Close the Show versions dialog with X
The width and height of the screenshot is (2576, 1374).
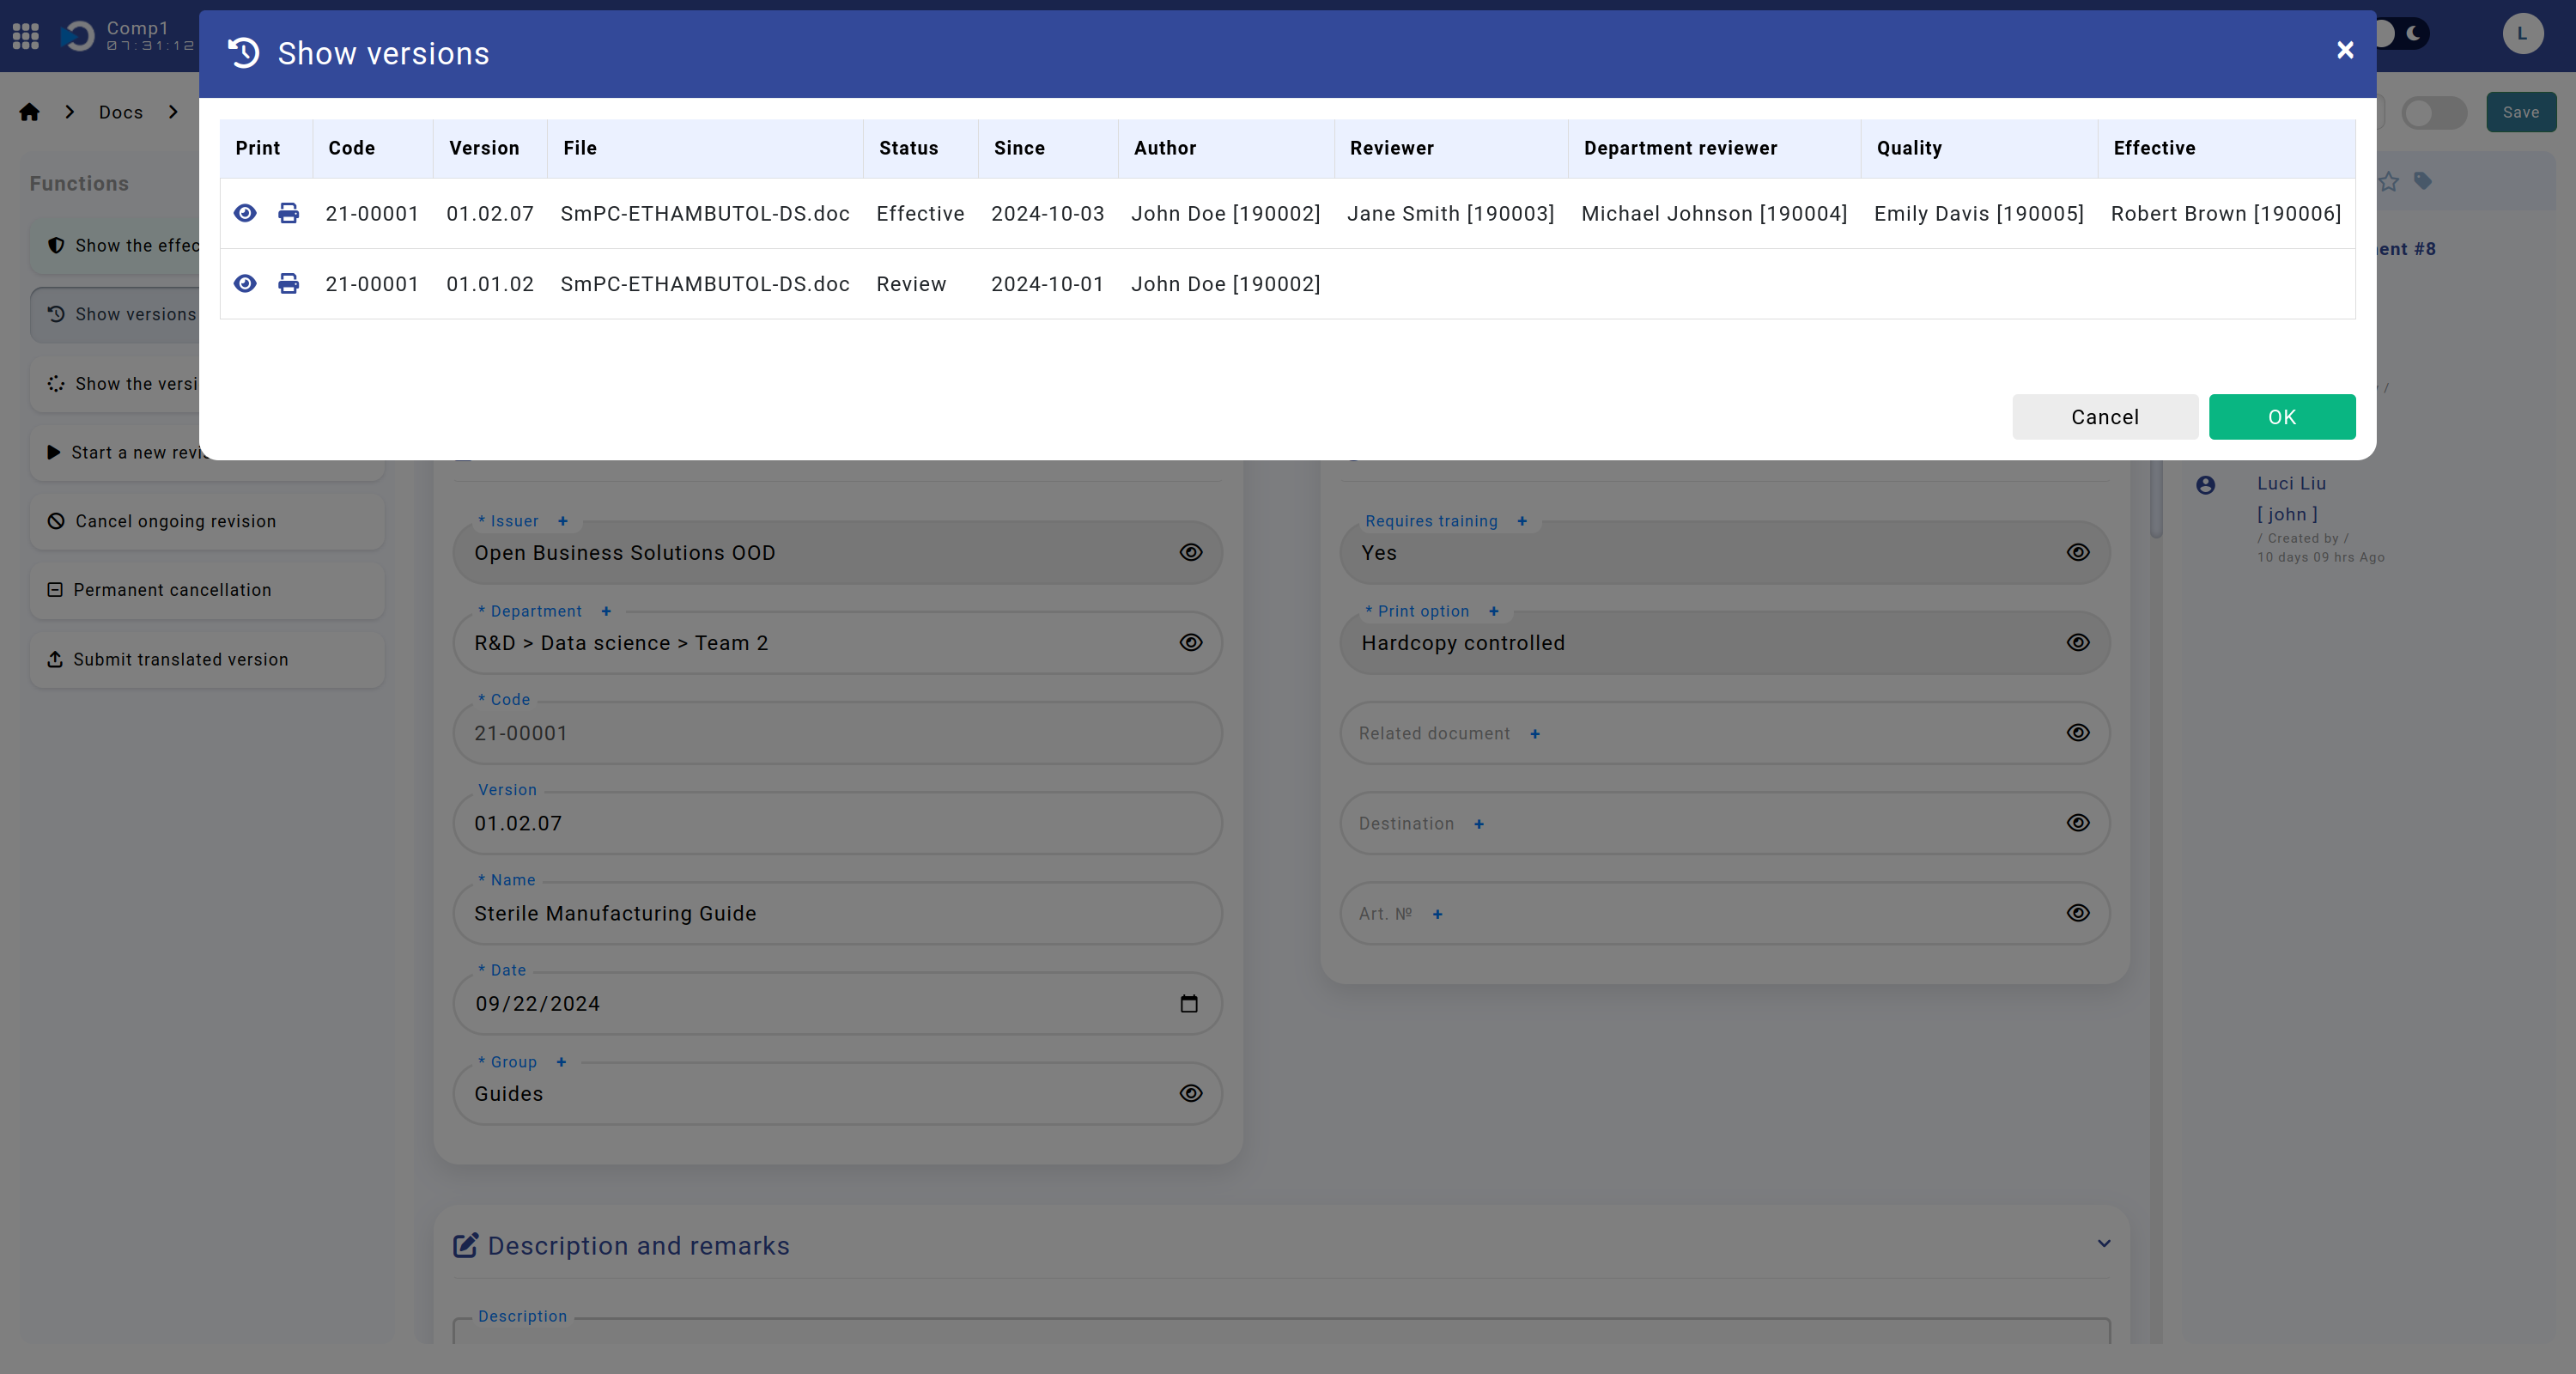coord(2345,50)
